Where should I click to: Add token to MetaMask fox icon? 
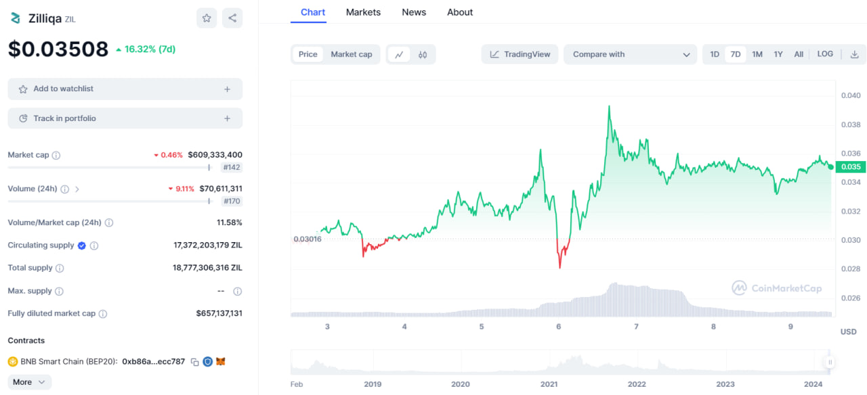pos(221,362)
